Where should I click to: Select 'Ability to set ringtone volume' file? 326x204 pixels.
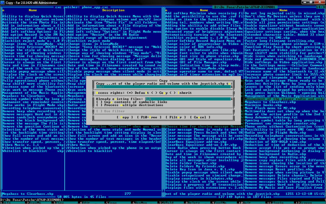coord(33,19)
